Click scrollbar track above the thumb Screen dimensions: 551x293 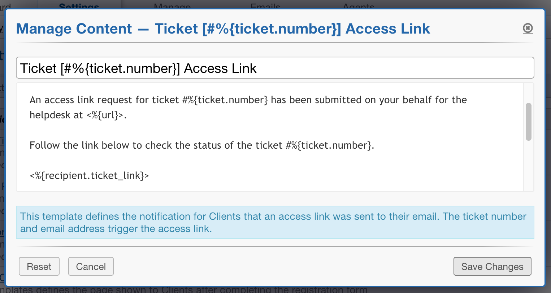pos(528,92)
